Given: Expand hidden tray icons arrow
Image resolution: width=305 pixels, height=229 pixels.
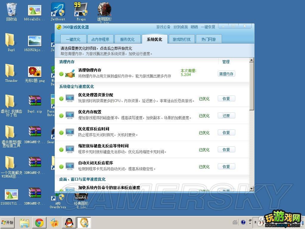Looking at the screenshot, I should [255, 222].
